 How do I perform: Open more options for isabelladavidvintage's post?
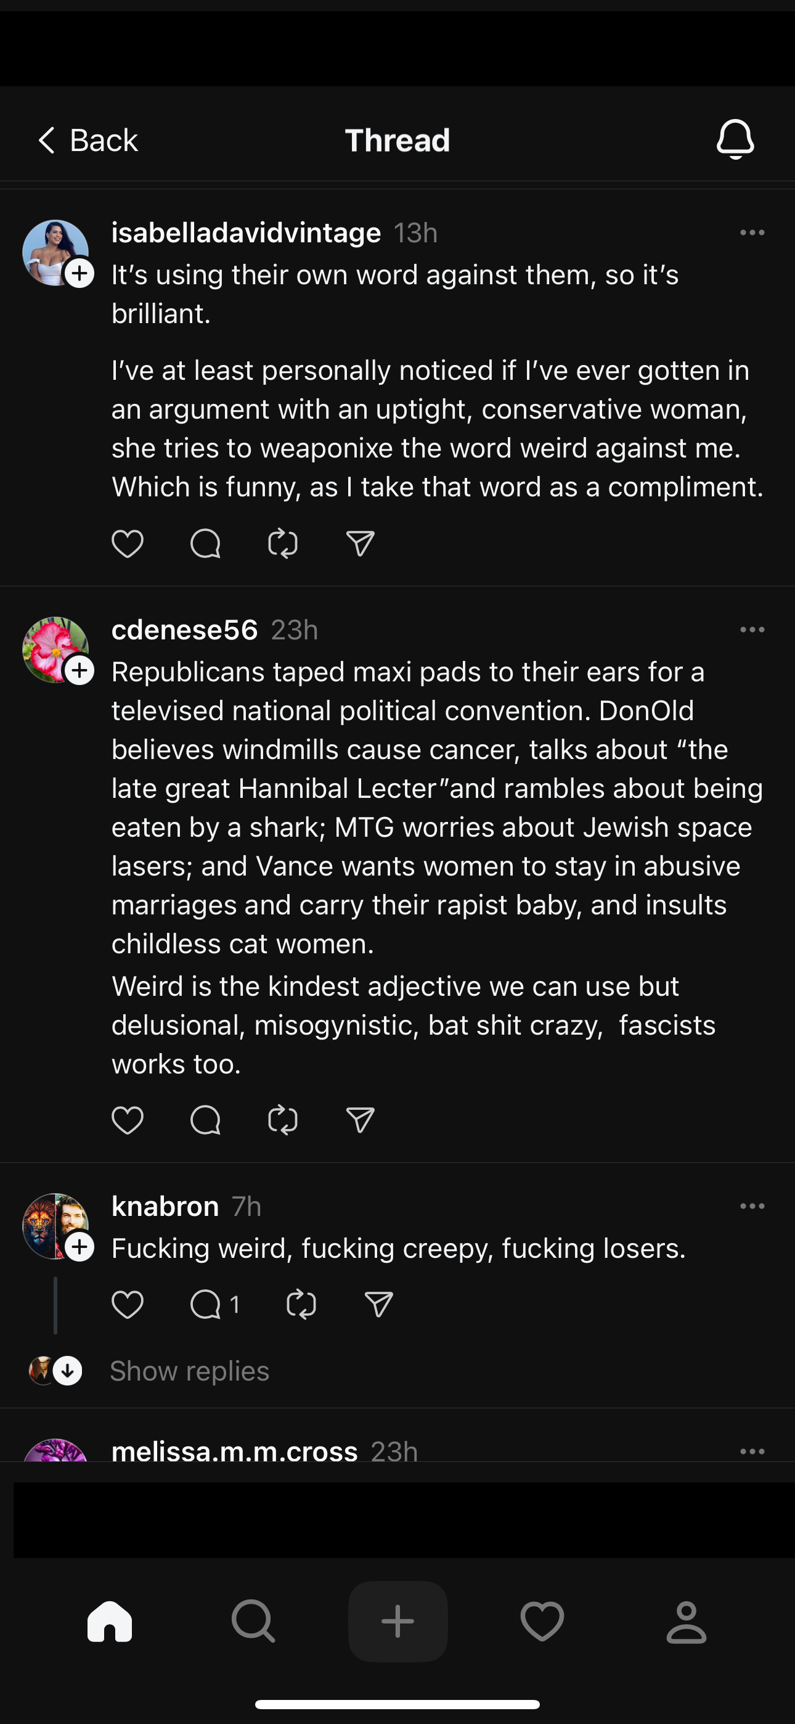(752, 233)
